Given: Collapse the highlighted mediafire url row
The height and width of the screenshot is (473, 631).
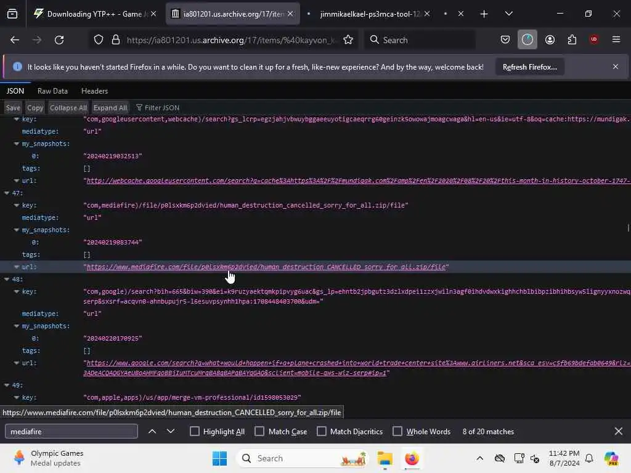Looking at the screenshot, I should click(x=17, y=267).
